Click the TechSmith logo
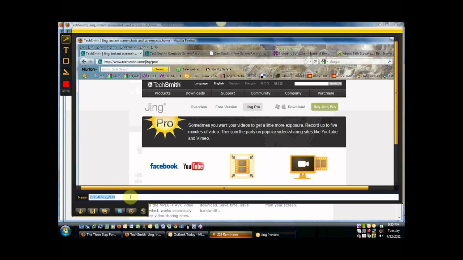 point(164,84)
